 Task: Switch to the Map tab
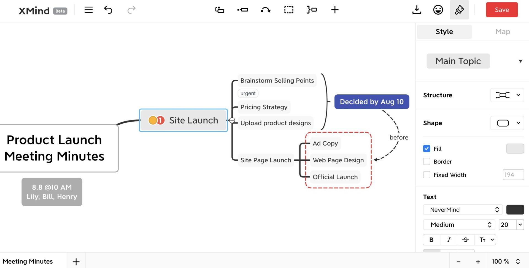pyautogui.click(x=503, y=31)
